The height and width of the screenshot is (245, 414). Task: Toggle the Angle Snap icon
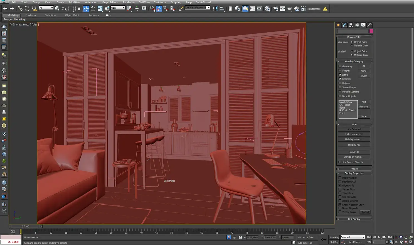159,9
